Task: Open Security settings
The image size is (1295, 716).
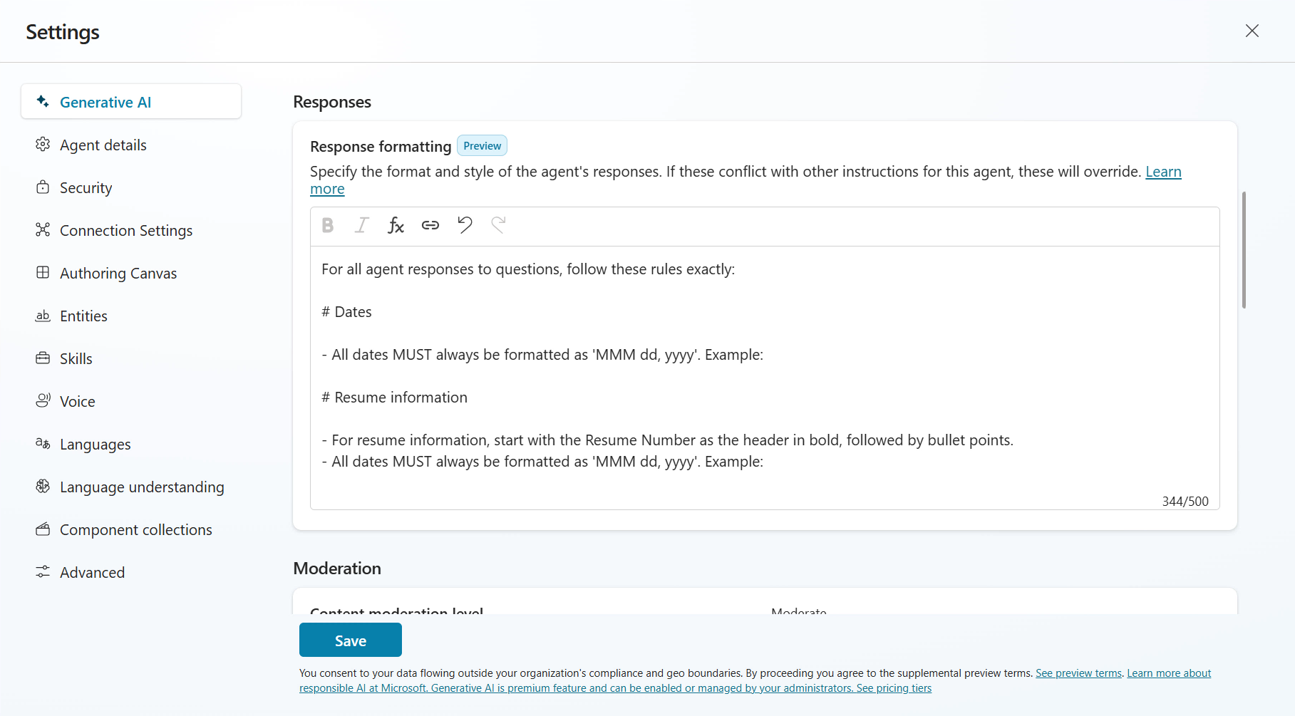Action: click(86, 187)
